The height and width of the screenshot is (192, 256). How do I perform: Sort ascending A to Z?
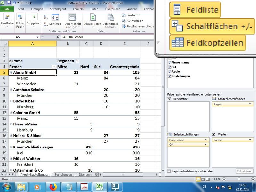tap(46, 17)
